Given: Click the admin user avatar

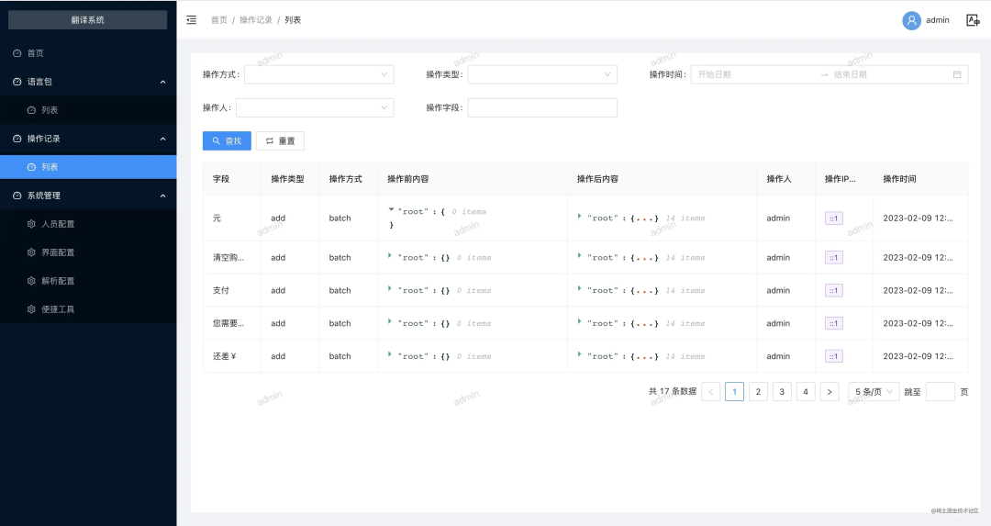Looking at the screenshot, I should click(x=911, y=20).
